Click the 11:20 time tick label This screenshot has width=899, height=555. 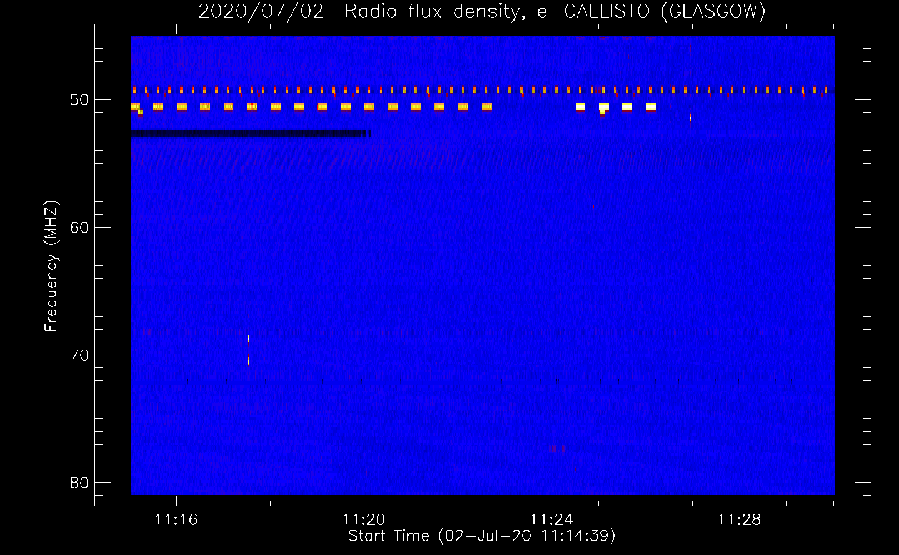point(364,520)
